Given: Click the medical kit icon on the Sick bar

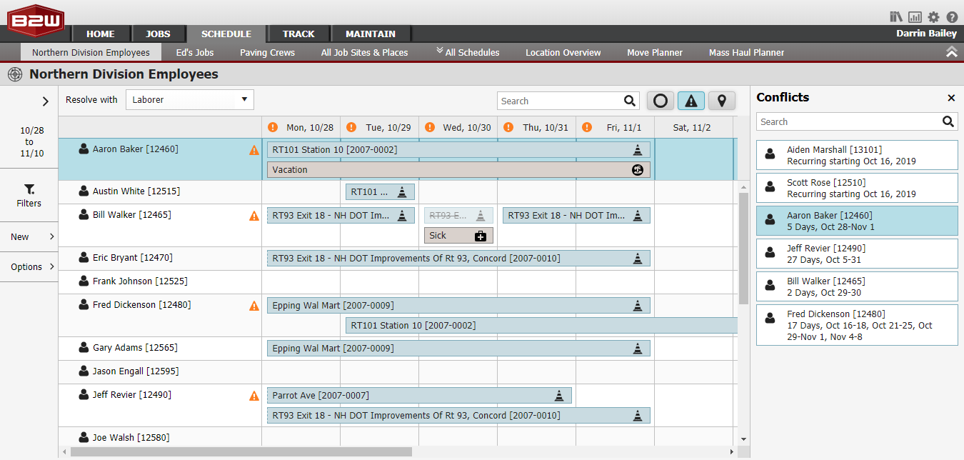Looking at the screenshot, I should (481, 236).
